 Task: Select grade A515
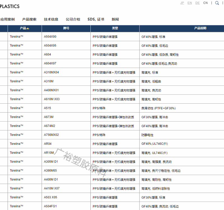pyautogui.click(x=47, y=108)
